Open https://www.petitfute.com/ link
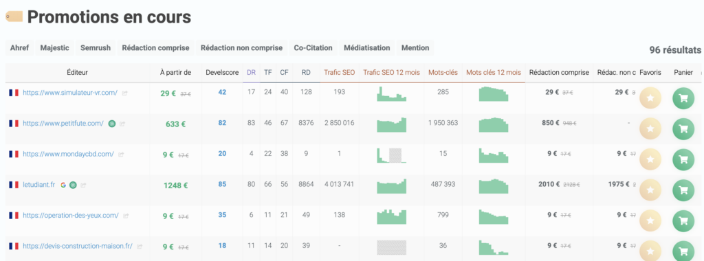This screenshot has height=261, width=704. (x=63, y=124)
